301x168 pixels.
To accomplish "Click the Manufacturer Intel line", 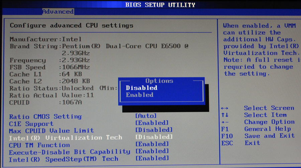I will click(x=46, y=39).
